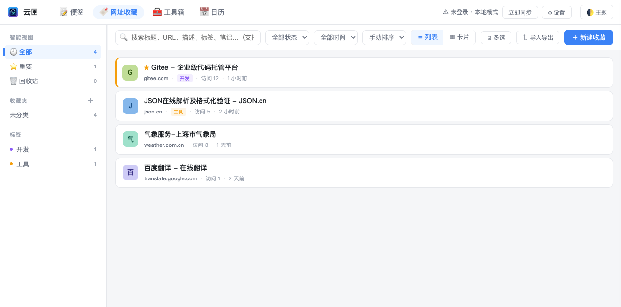Go to the 工具箱 toolbox tab
621x307 pixels.
(x=168, y=12)
